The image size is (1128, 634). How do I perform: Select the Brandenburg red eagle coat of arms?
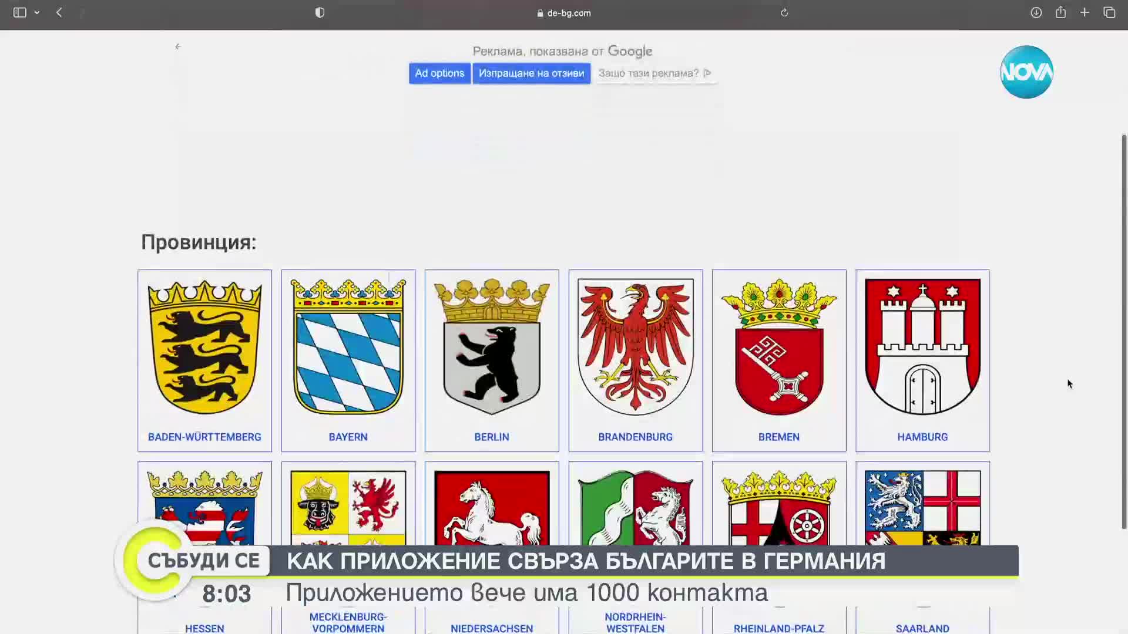pos(636,347)
